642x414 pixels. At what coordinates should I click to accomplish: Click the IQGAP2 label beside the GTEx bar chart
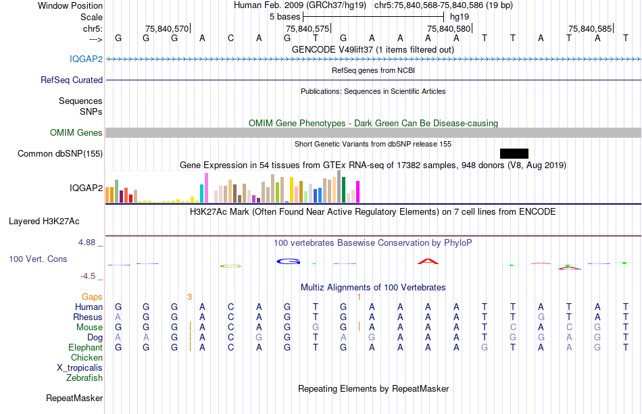point(86,188)
